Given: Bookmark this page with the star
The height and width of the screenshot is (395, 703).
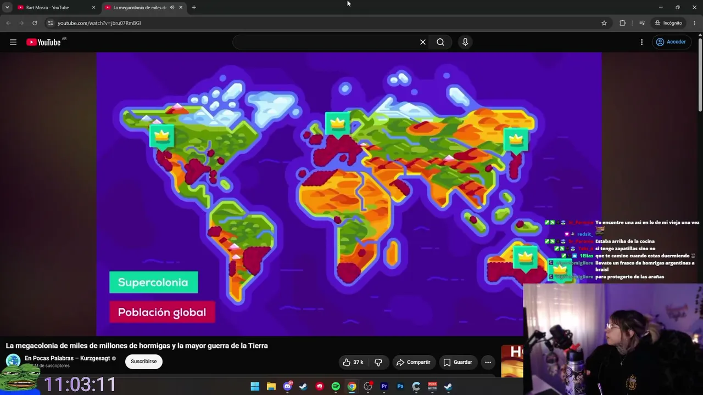Looking at the screenshot, I should click(604, 23).
